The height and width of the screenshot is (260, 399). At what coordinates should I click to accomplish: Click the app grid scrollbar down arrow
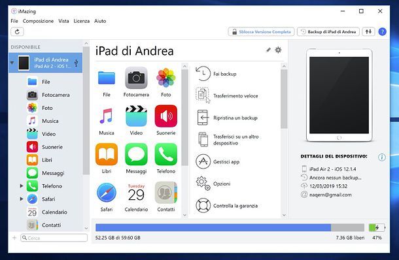click(185, 215)
